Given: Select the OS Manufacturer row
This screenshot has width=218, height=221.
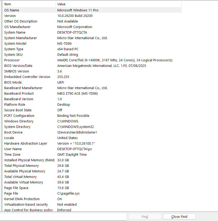Looking at the screenshot, I should click(93, 27).
